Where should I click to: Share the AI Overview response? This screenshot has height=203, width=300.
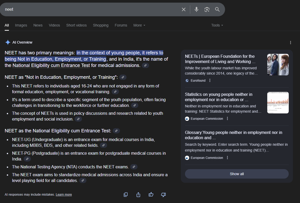pyautogui.click(x=138, y=195)
